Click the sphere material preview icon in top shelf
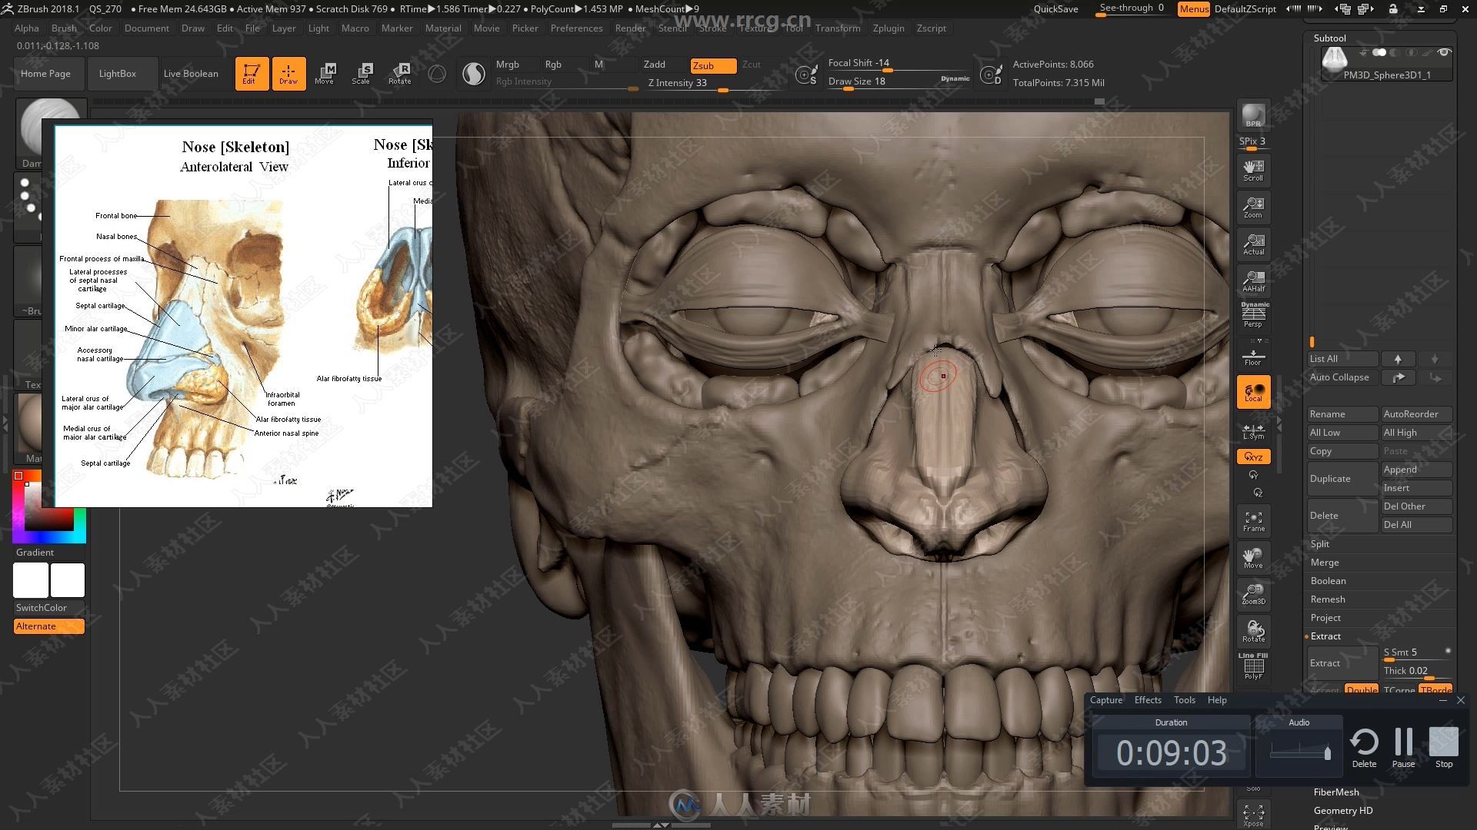The height and width of the screenshot is (830, 1477). (474, 74)
